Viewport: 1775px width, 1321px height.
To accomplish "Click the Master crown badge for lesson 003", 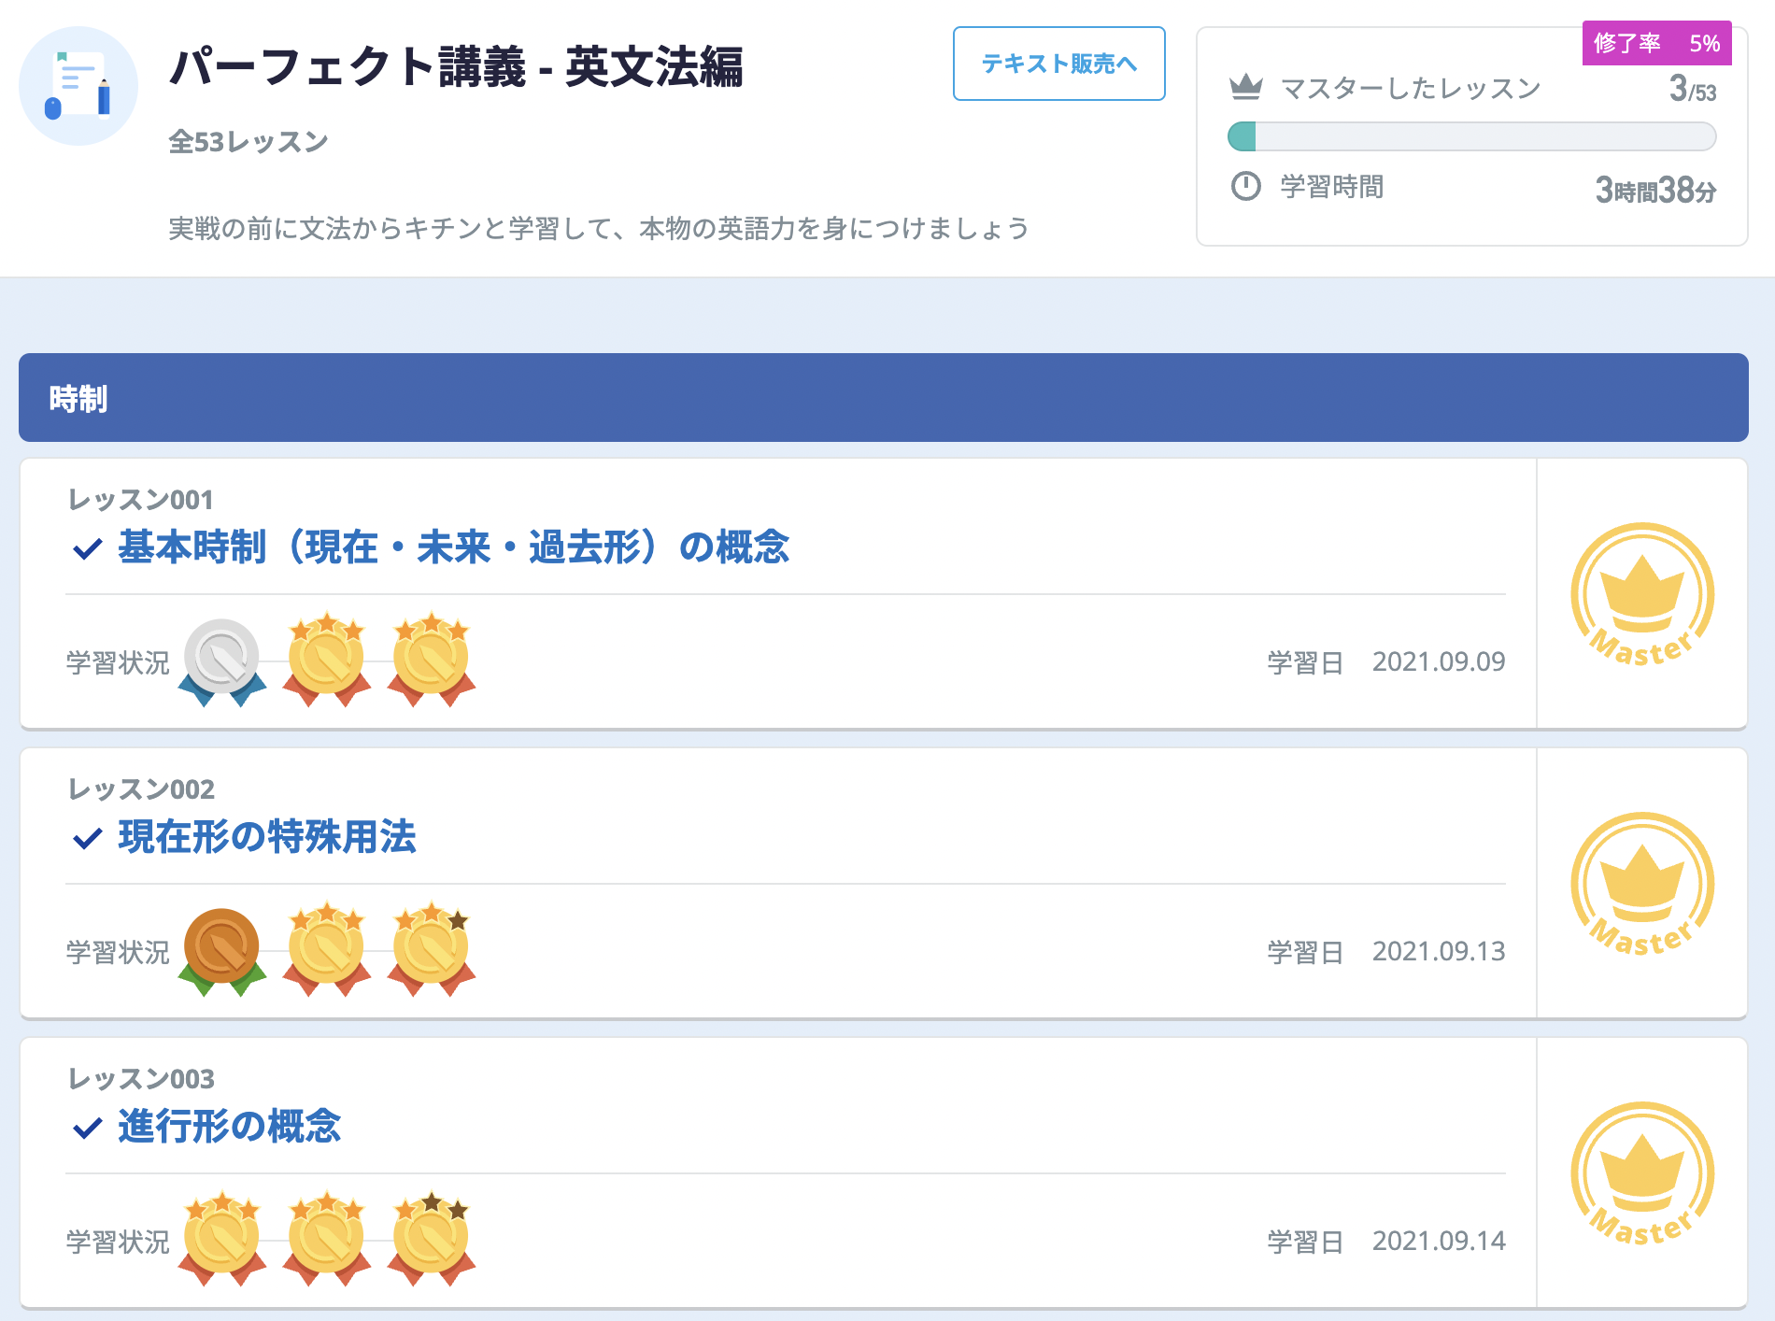I will pyautogui.click(x=1642, y=1173).
